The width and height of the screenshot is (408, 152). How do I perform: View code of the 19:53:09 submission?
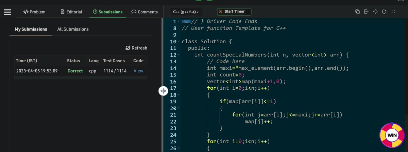click(x=138, y=71)
